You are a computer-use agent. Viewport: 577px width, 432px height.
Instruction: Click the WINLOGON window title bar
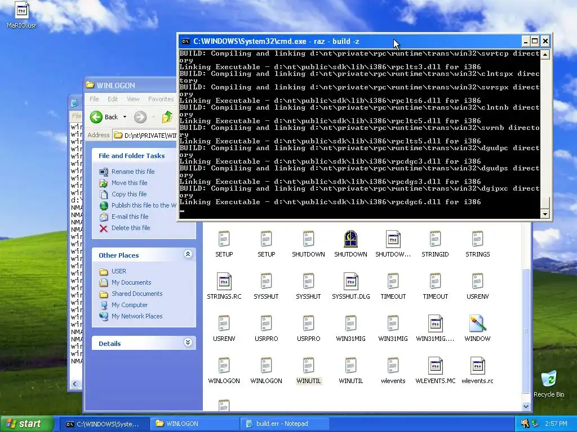pos(131,85)
